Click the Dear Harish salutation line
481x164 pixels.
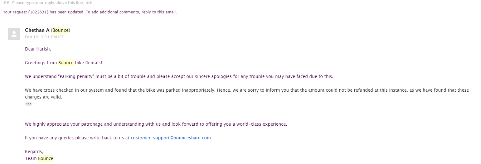tap(38, 49)
